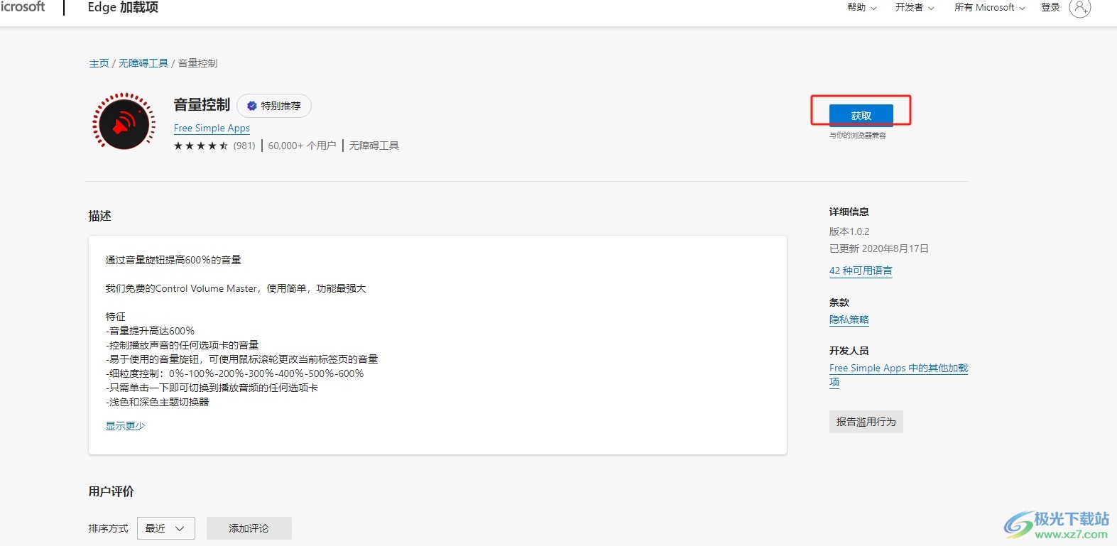
Task: Open the Edge 加载项 home title
Action: point(123,7)
